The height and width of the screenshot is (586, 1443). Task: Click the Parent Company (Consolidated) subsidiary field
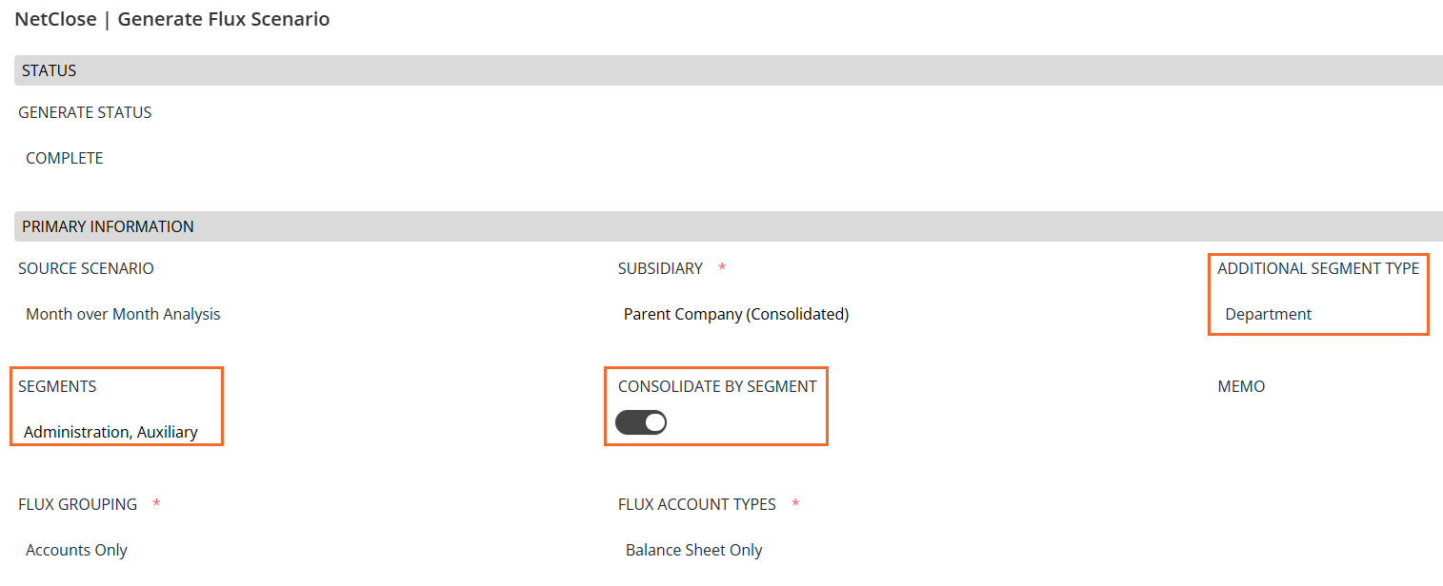click(x=735, y=314)
